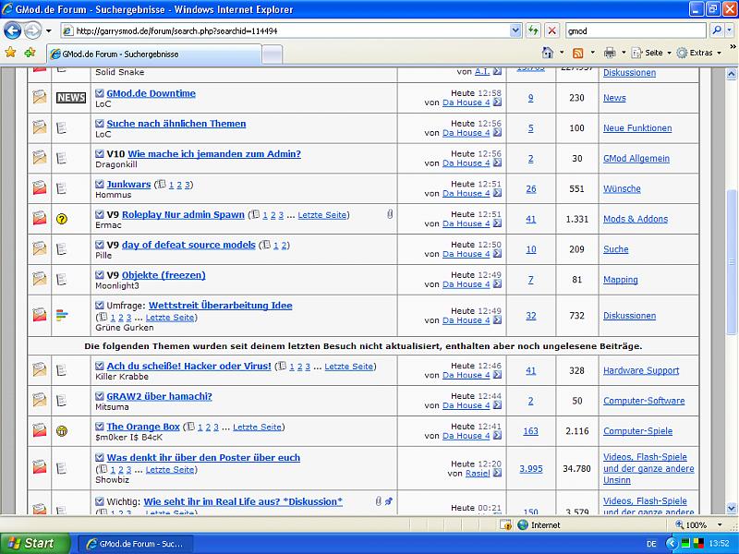Viewport: 739px width, 554px height.
Task: Open the Hardware Support forum link
Action: 640,370
